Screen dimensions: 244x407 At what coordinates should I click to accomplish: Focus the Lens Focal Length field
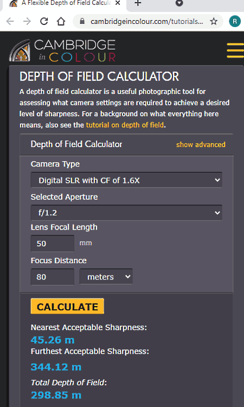53,243
